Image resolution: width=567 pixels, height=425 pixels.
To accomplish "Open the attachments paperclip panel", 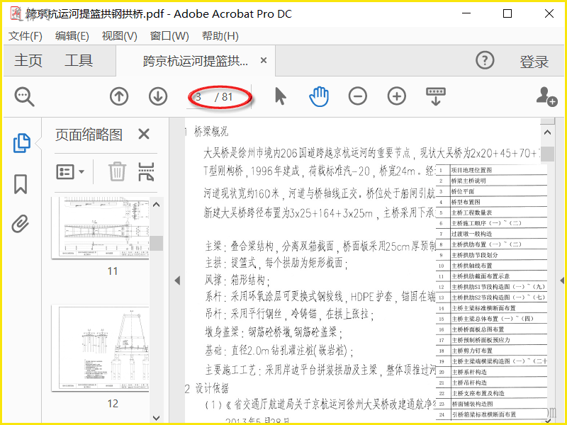I will click(x=21, y=224).
